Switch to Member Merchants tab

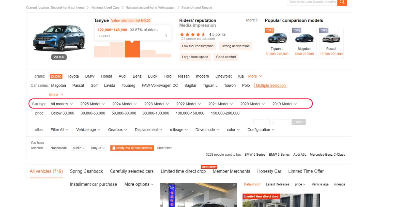231,171
